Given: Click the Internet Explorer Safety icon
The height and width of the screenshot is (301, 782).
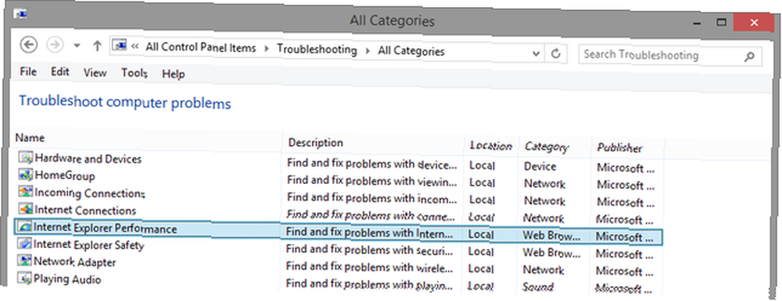Looking at the screenshot, I should (x=24, y=244).
